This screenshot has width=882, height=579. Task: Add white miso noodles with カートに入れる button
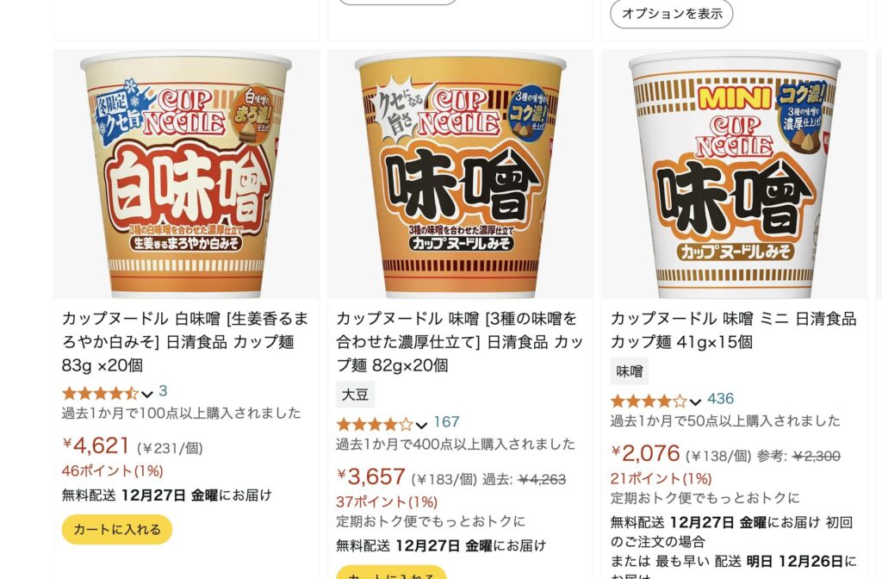(117, 530)
